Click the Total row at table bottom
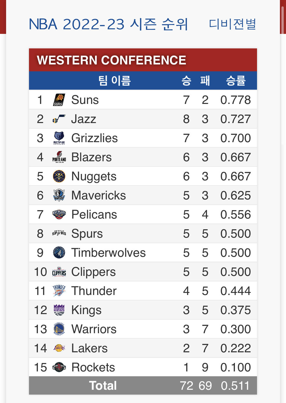This screenshot has width=286, height=403. click(143, 385)
